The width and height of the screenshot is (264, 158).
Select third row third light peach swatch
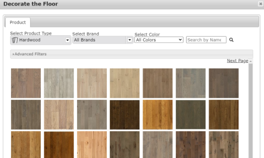click(x=92, y=145)
